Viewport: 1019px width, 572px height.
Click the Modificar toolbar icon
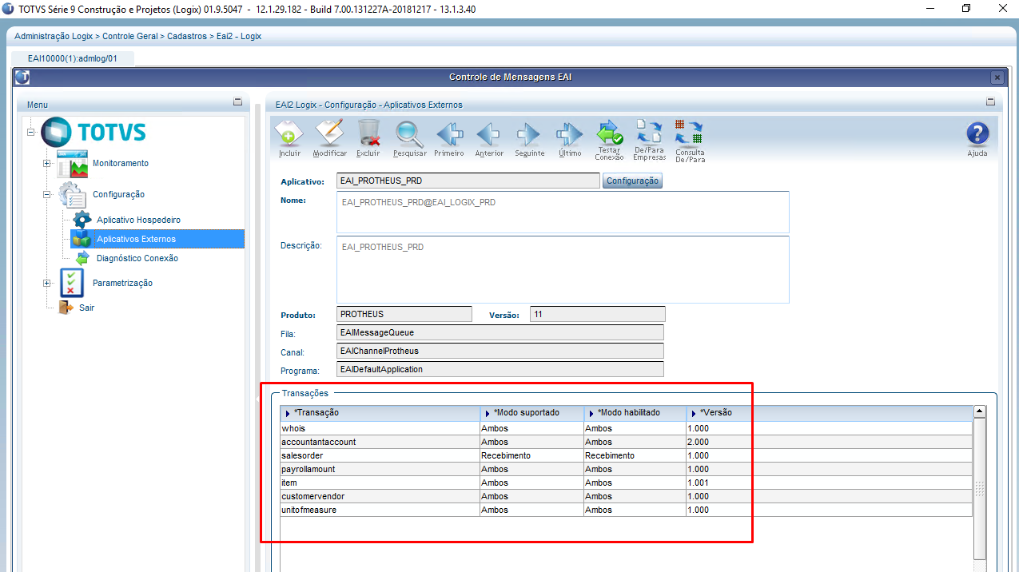(329, 133)
